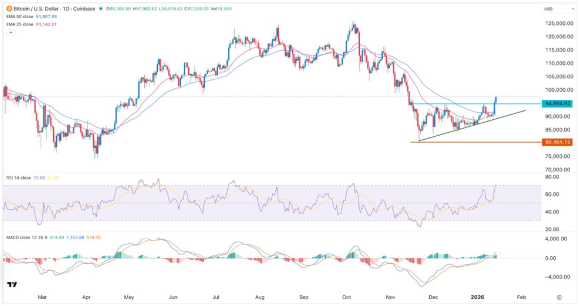
Task: Select the orange 80,464.15 price label
Action: tap(557, 143)
